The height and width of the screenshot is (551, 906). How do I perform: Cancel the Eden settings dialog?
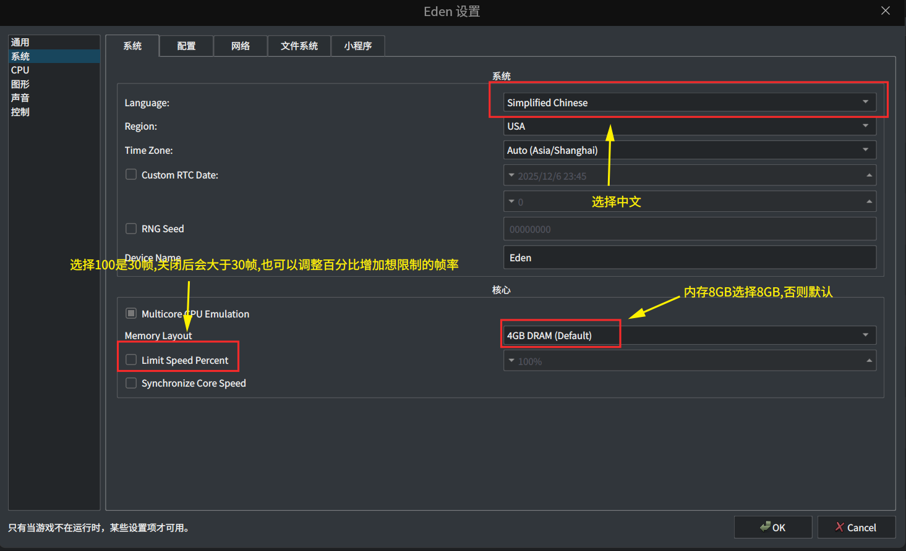point(857,528)
